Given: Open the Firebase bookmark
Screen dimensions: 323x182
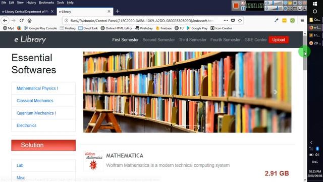Looking at the screenshot, I should click(164, 28).
